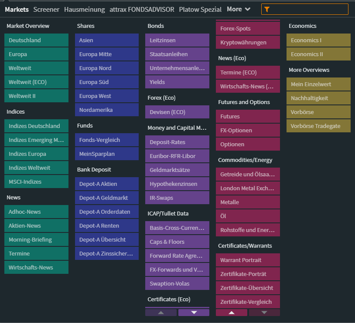Click the orange filter funnel icon
The width and height of the screenshot is (355, 323).
(267, 9)
